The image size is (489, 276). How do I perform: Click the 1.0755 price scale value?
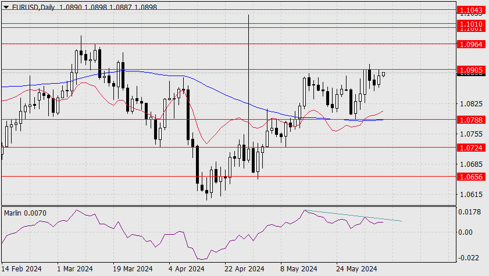point(471,134)
